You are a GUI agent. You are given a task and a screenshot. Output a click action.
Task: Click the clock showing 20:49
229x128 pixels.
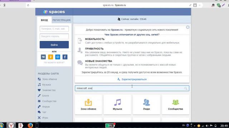click(224, 126)
